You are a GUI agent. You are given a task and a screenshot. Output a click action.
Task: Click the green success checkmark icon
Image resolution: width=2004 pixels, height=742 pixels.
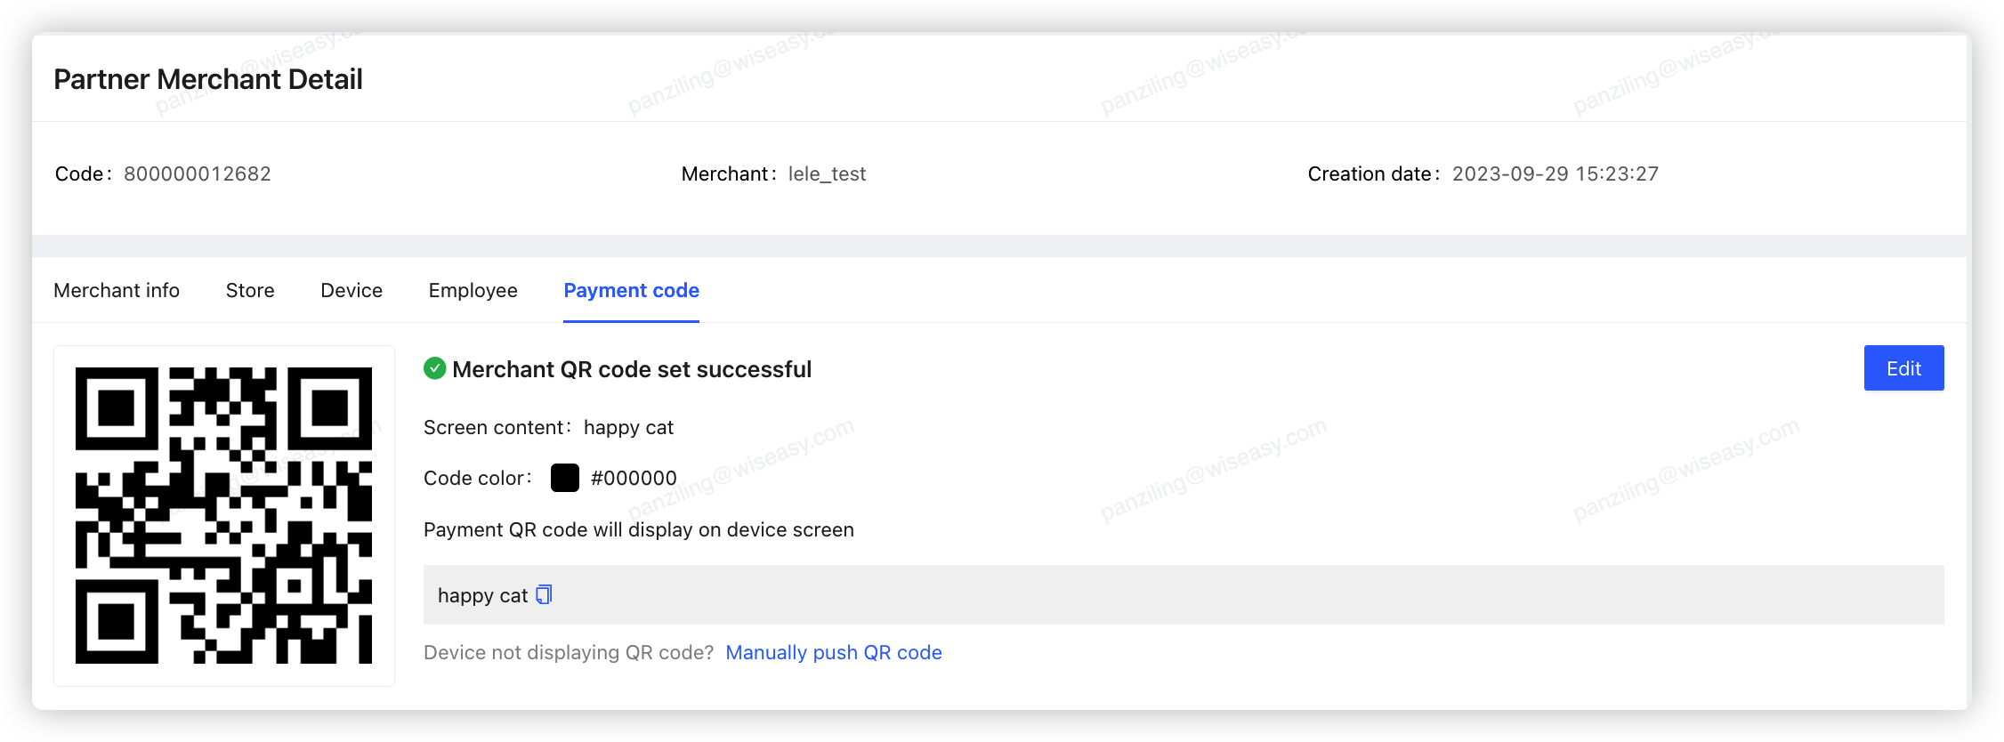(435, 368)
